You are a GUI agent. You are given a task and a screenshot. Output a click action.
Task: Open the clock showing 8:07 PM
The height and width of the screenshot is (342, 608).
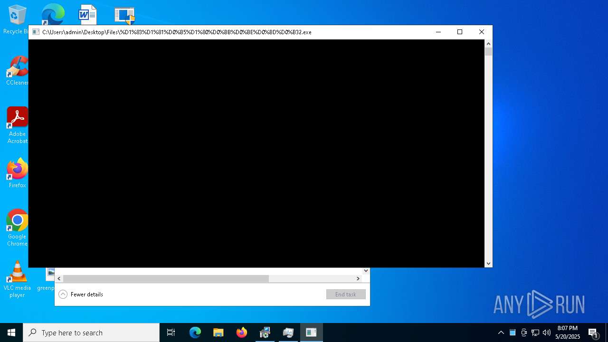(x=568, y=332)
